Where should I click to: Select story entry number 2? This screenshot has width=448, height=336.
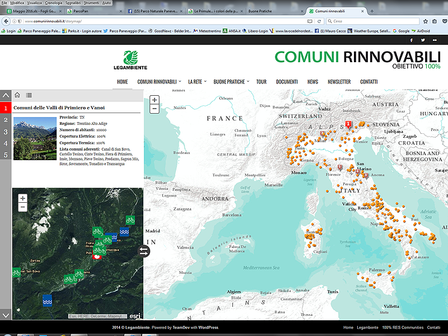pos(6,120)
